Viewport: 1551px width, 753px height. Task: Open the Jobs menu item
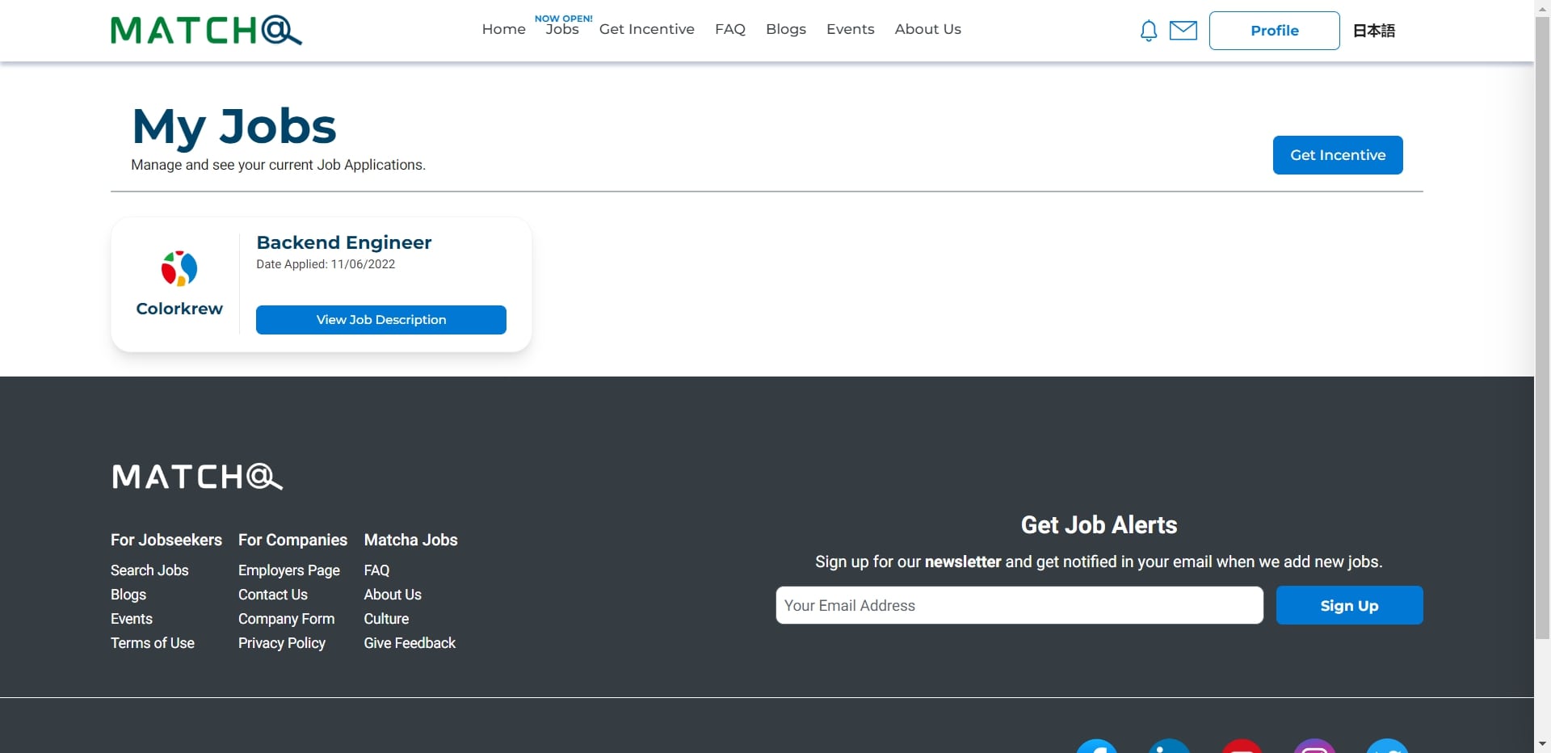coord(562,29)
